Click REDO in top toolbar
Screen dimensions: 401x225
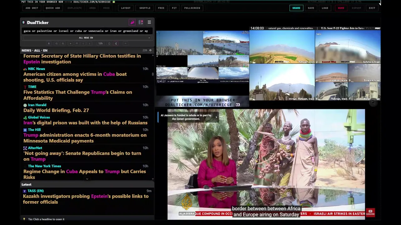[106, 8]
